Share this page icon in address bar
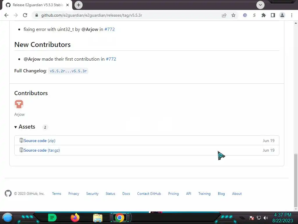298x224 pixels. point(224,15)
